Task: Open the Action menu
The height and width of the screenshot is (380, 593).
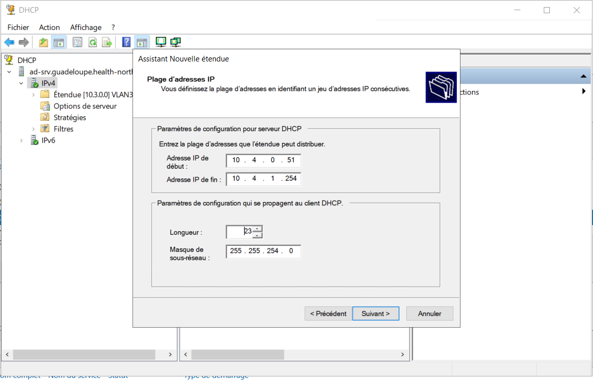Action: click(x=49, y=27)
